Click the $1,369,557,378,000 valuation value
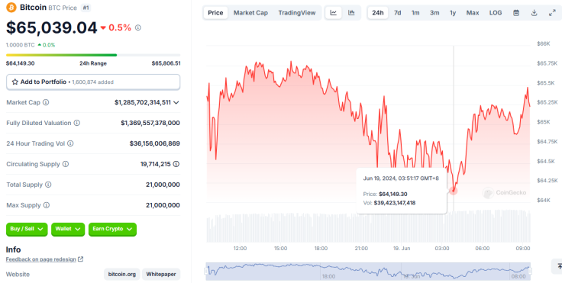The height and width of the screenshot is (283, 562). [150, 123]
